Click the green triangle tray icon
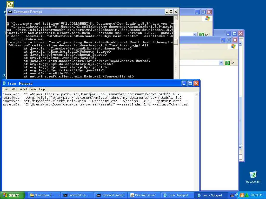This screenshot has width=266, height=199. coord(247,195)
